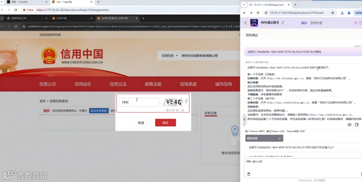Select the 历史记录 panel heading
Viewport: 362px width, 182px height.
210,113
